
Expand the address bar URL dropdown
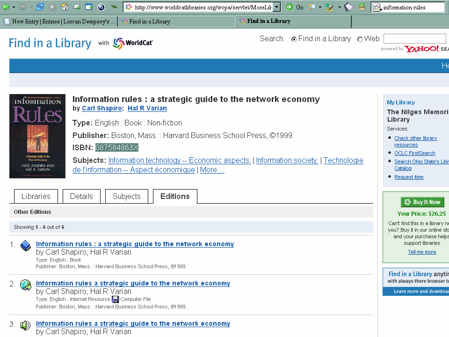(x=276, y=7)
